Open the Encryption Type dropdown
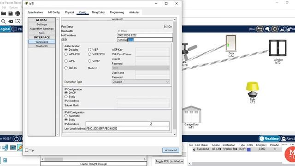 141,82
